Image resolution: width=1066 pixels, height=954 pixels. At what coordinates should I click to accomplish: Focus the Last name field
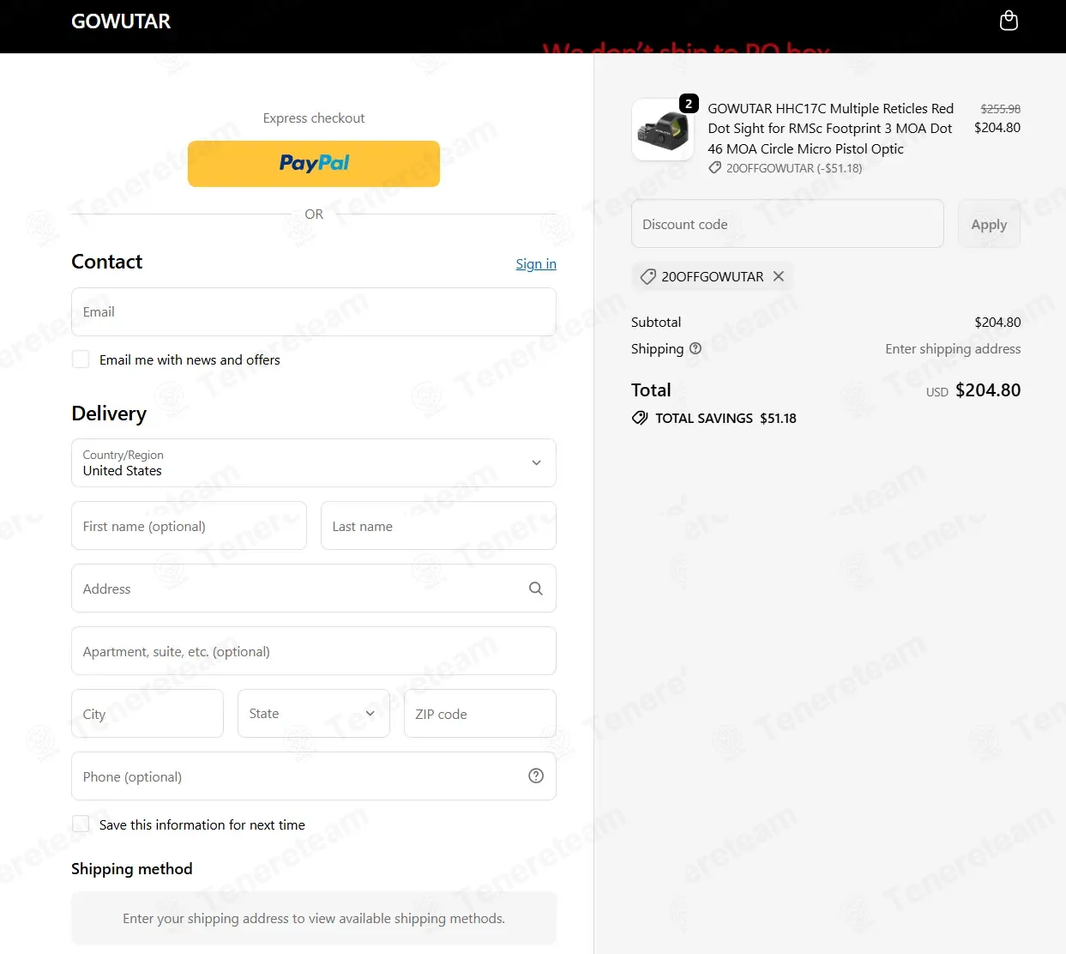tap(438, 526)
